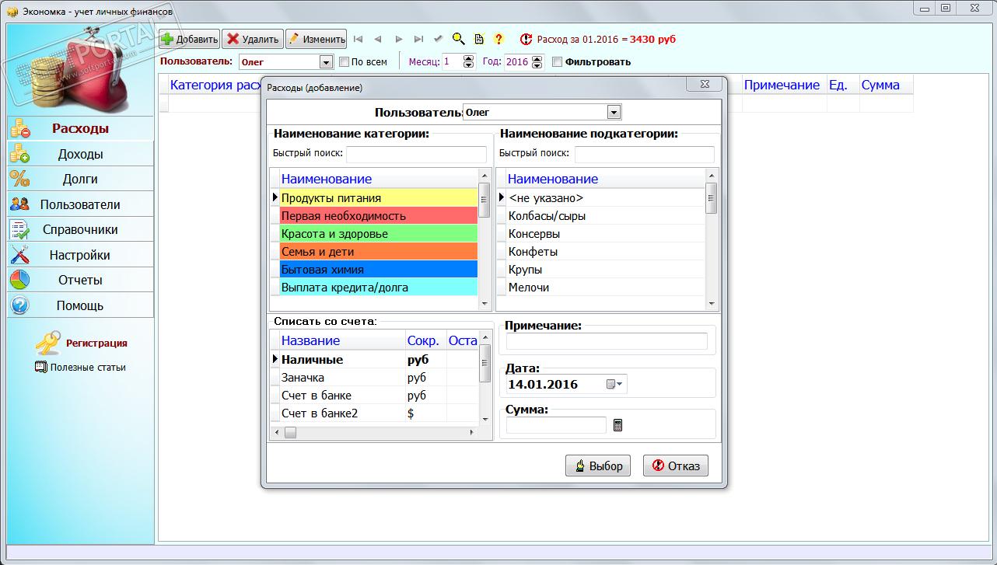Select the green Красота и здоровье category
This screenshot has height=565, width=997.
[x=379, y=234]
